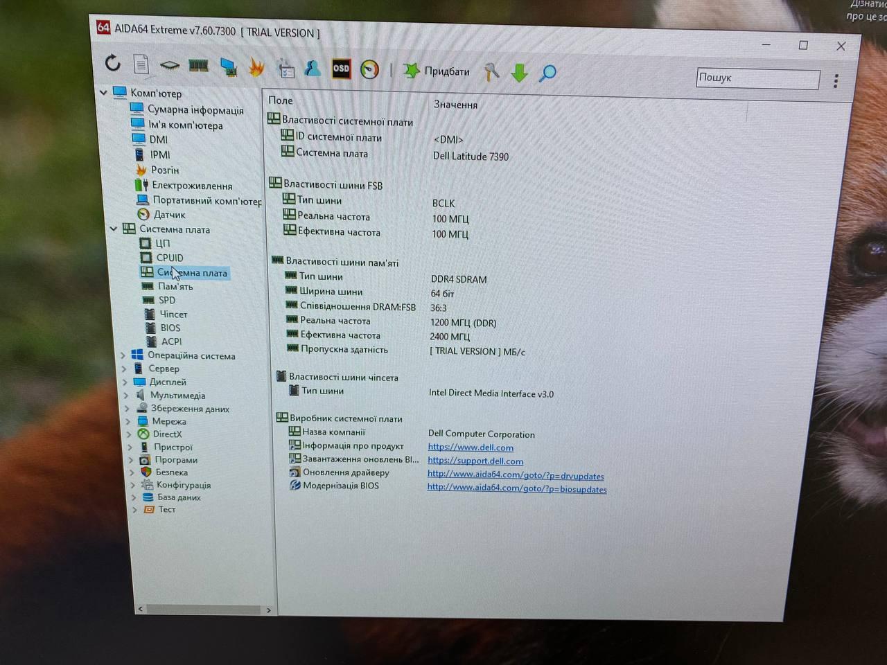Click the network computer toolbar icon
The image size is (887, 665).
pos(228,66)
